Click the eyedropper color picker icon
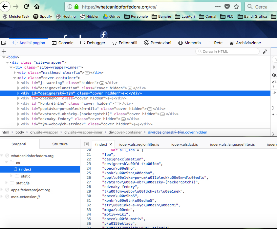Screen dimensions: 277x229 click(265, 52)
